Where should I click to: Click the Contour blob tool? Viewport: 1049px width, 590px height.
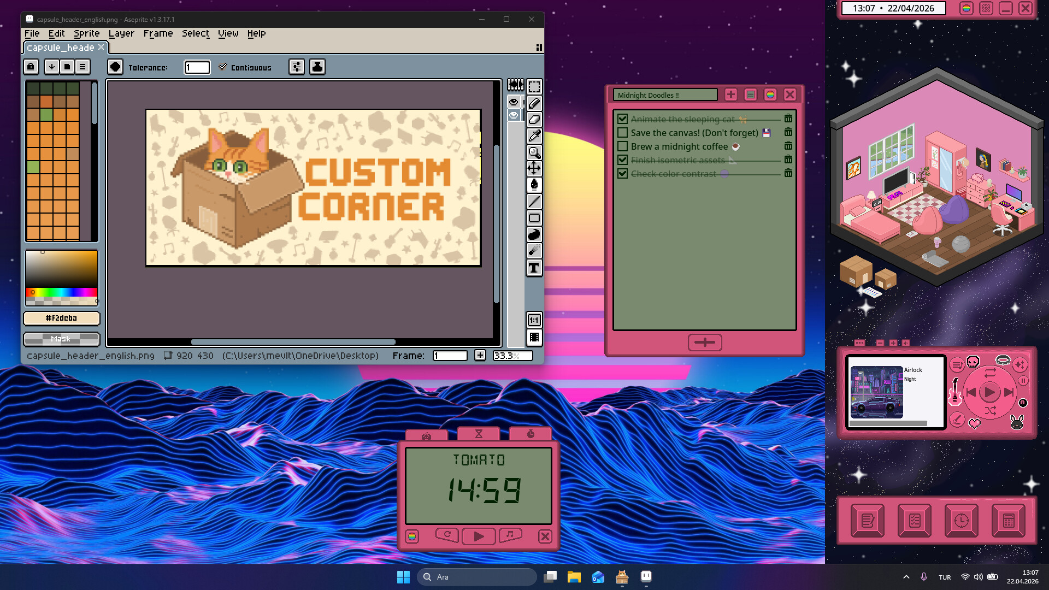tap(534, 235)
